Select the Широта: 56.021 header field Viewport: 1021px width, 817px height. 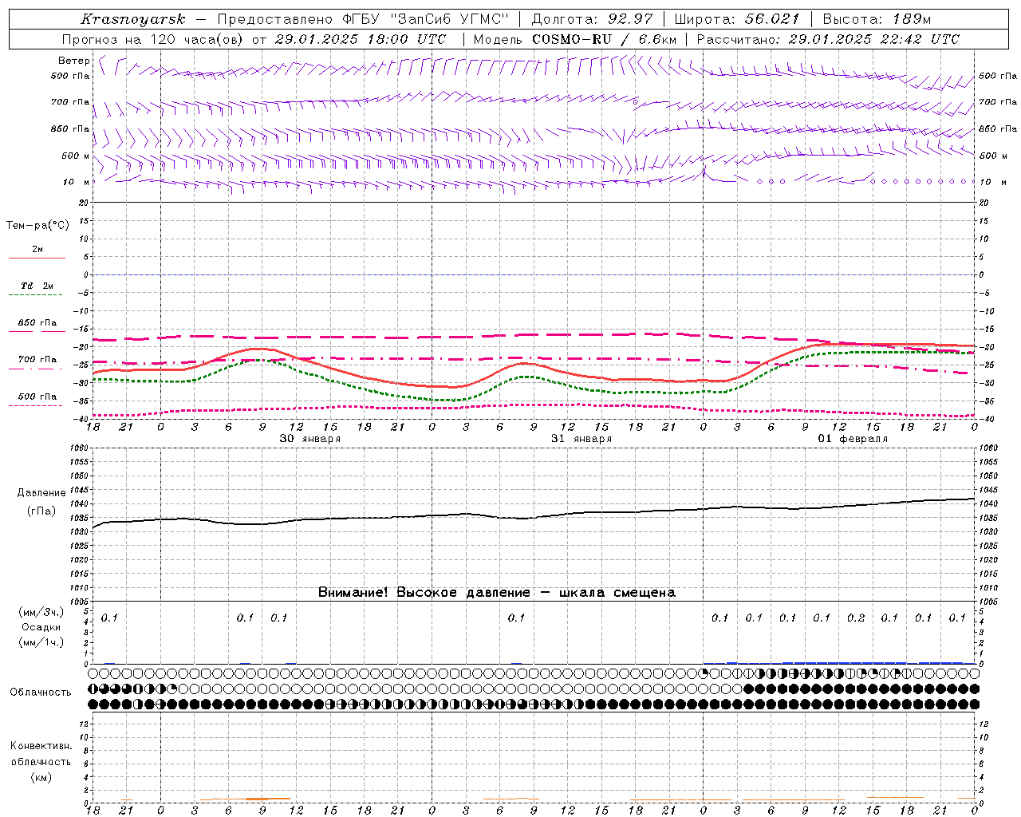pyautogui.click(x=736, y=19)
